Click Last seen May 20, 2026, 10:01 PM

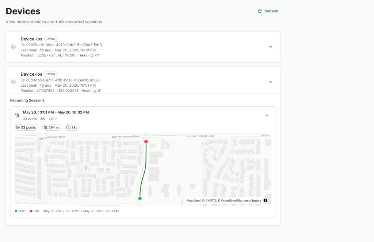[x=58, y=86]
